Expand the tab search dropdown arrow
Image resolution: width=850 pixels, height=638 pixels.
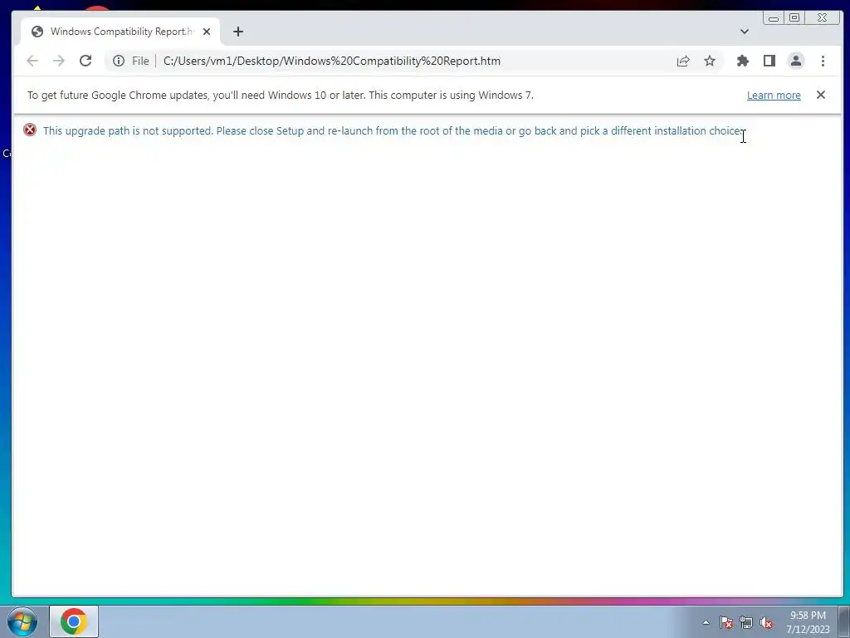(745, 32)
